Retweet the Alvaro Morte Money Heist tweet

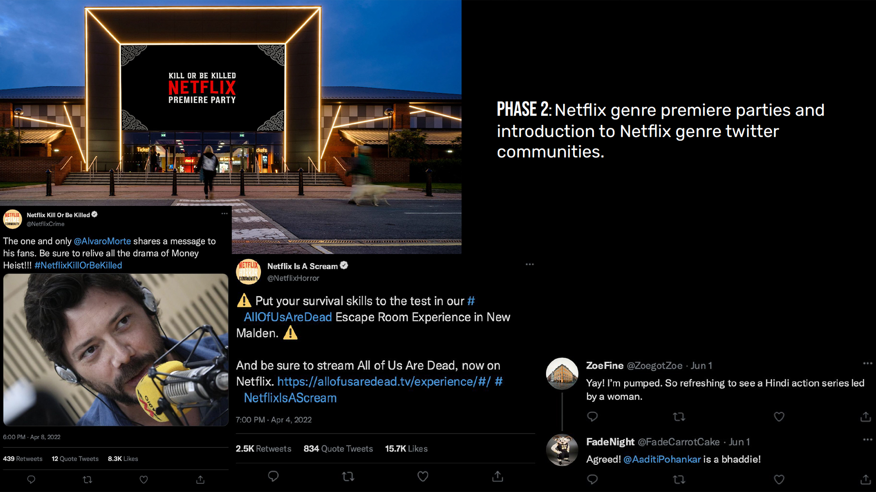point(87,479)
